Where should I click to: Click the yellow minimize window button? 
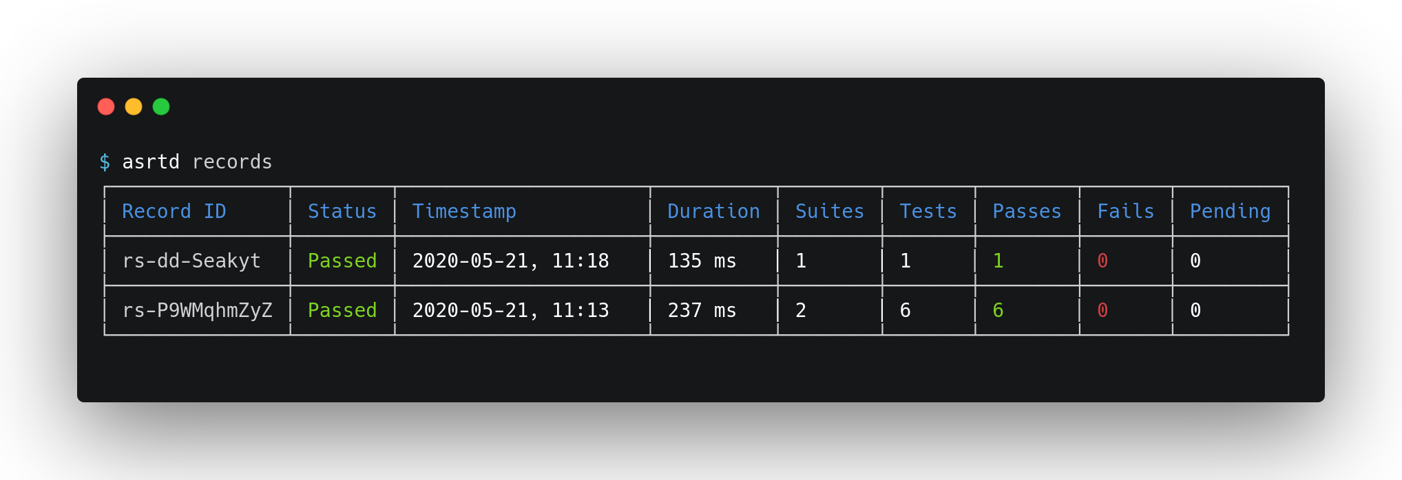[134, 107]
